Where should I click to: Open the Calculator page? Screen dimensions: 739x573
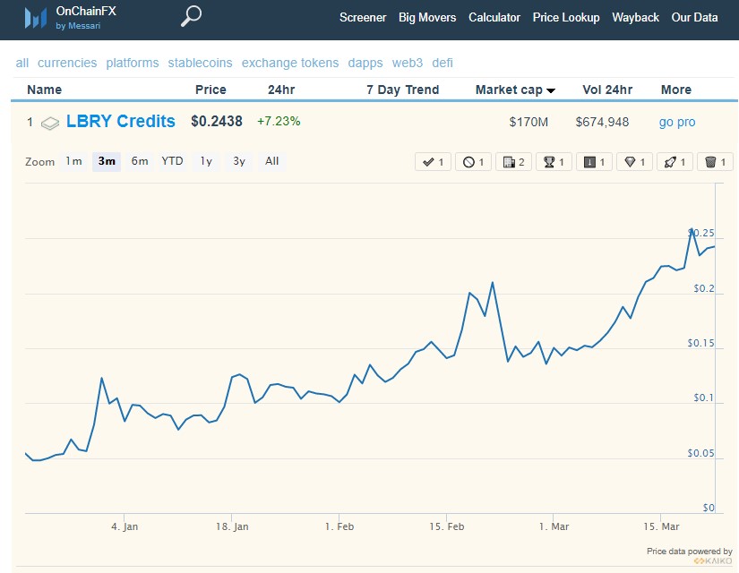point(494,17)
